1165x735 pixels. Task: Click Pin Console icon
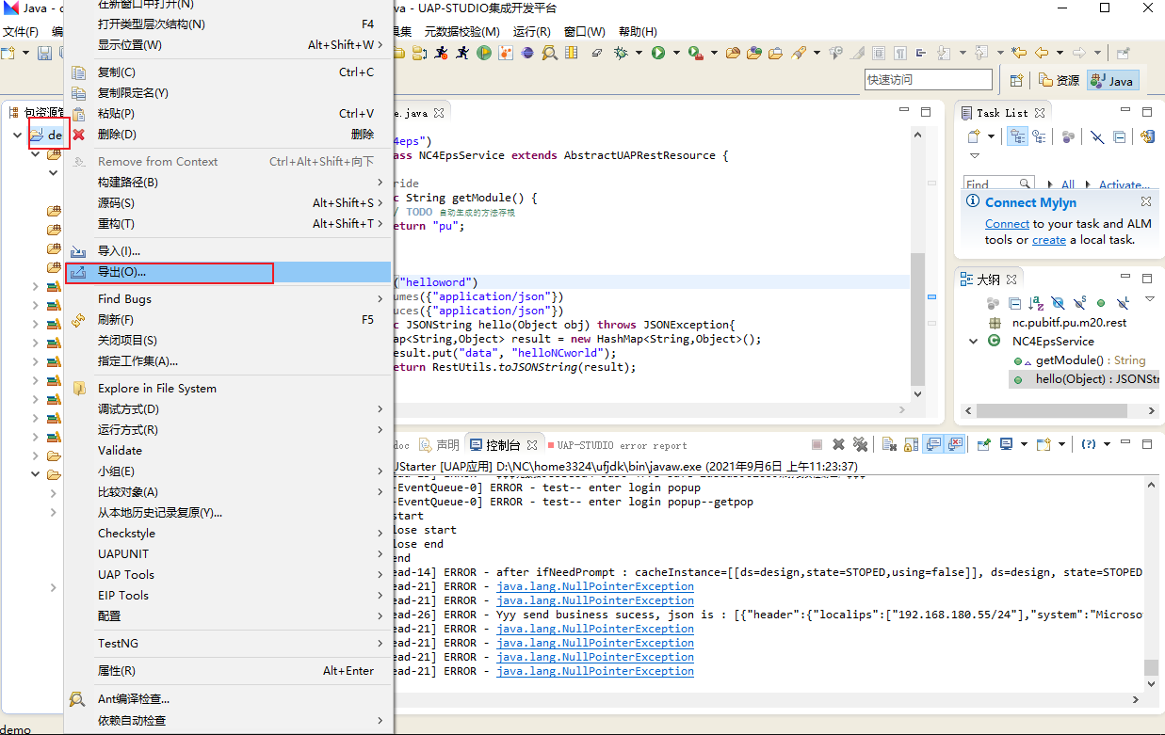983,444
